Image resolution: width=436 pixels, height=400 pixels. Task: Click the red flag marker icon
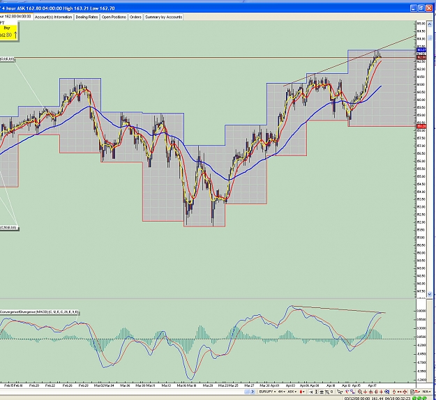[417, 392]
